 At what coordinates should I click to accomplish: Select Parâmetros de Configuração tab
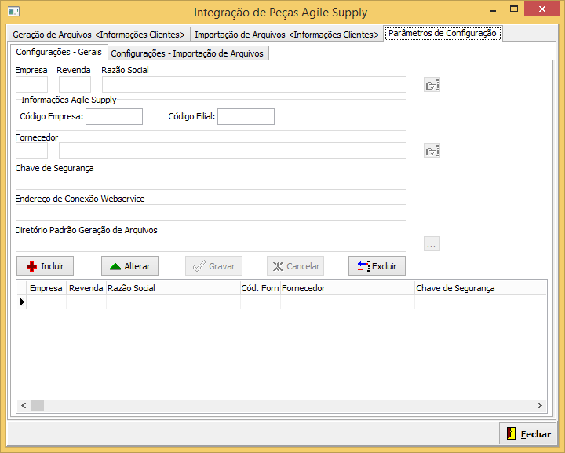tap(443, 33)
